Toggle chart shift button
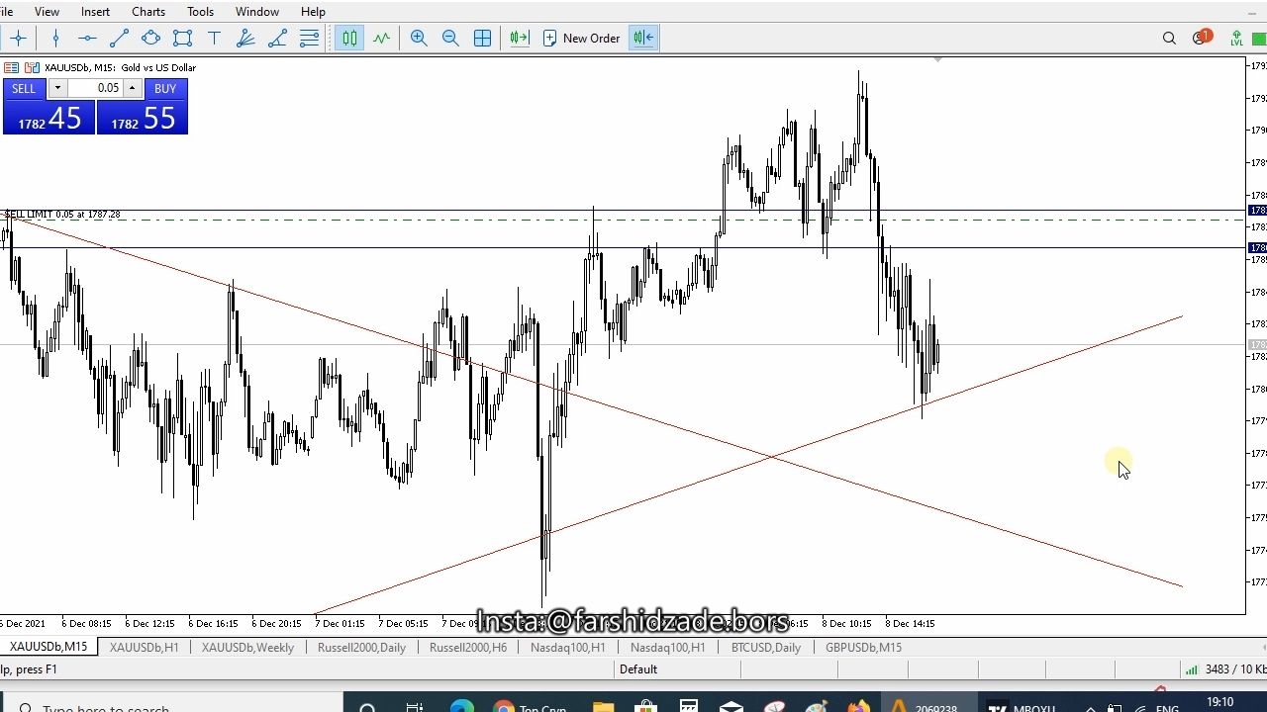Viewport: 1267px width, 712px height. click(x=643, y=38)
